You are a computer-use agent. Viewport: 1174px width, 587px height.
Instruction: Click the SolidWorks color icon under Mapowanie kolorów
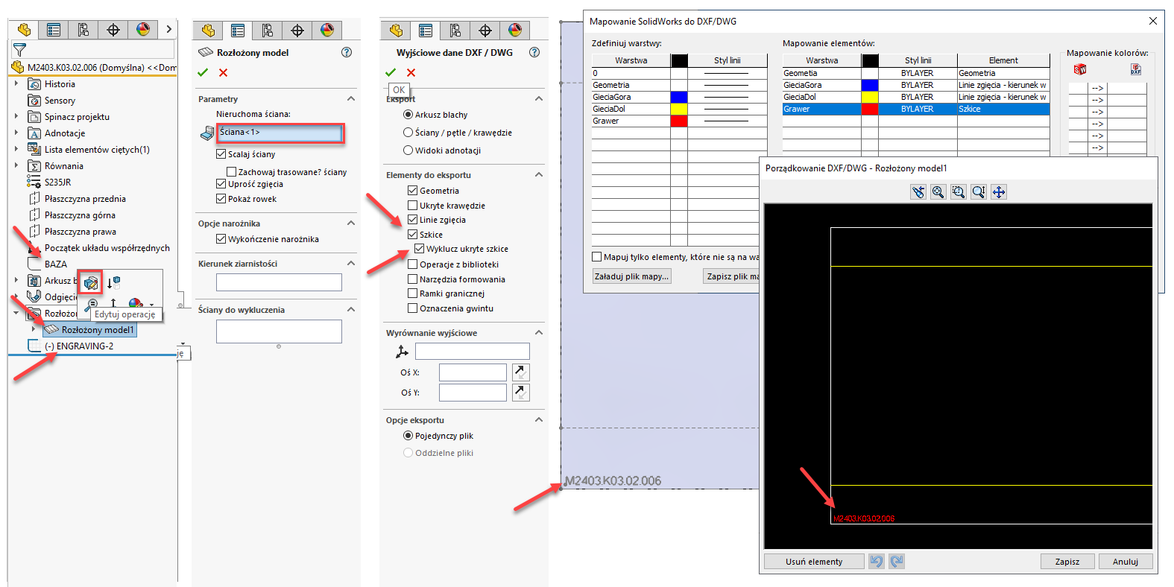pyautogui.click(x=1079, y=69)
